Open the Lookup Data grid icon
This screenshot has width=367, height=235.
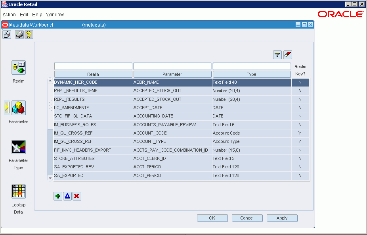pos(19,191)
